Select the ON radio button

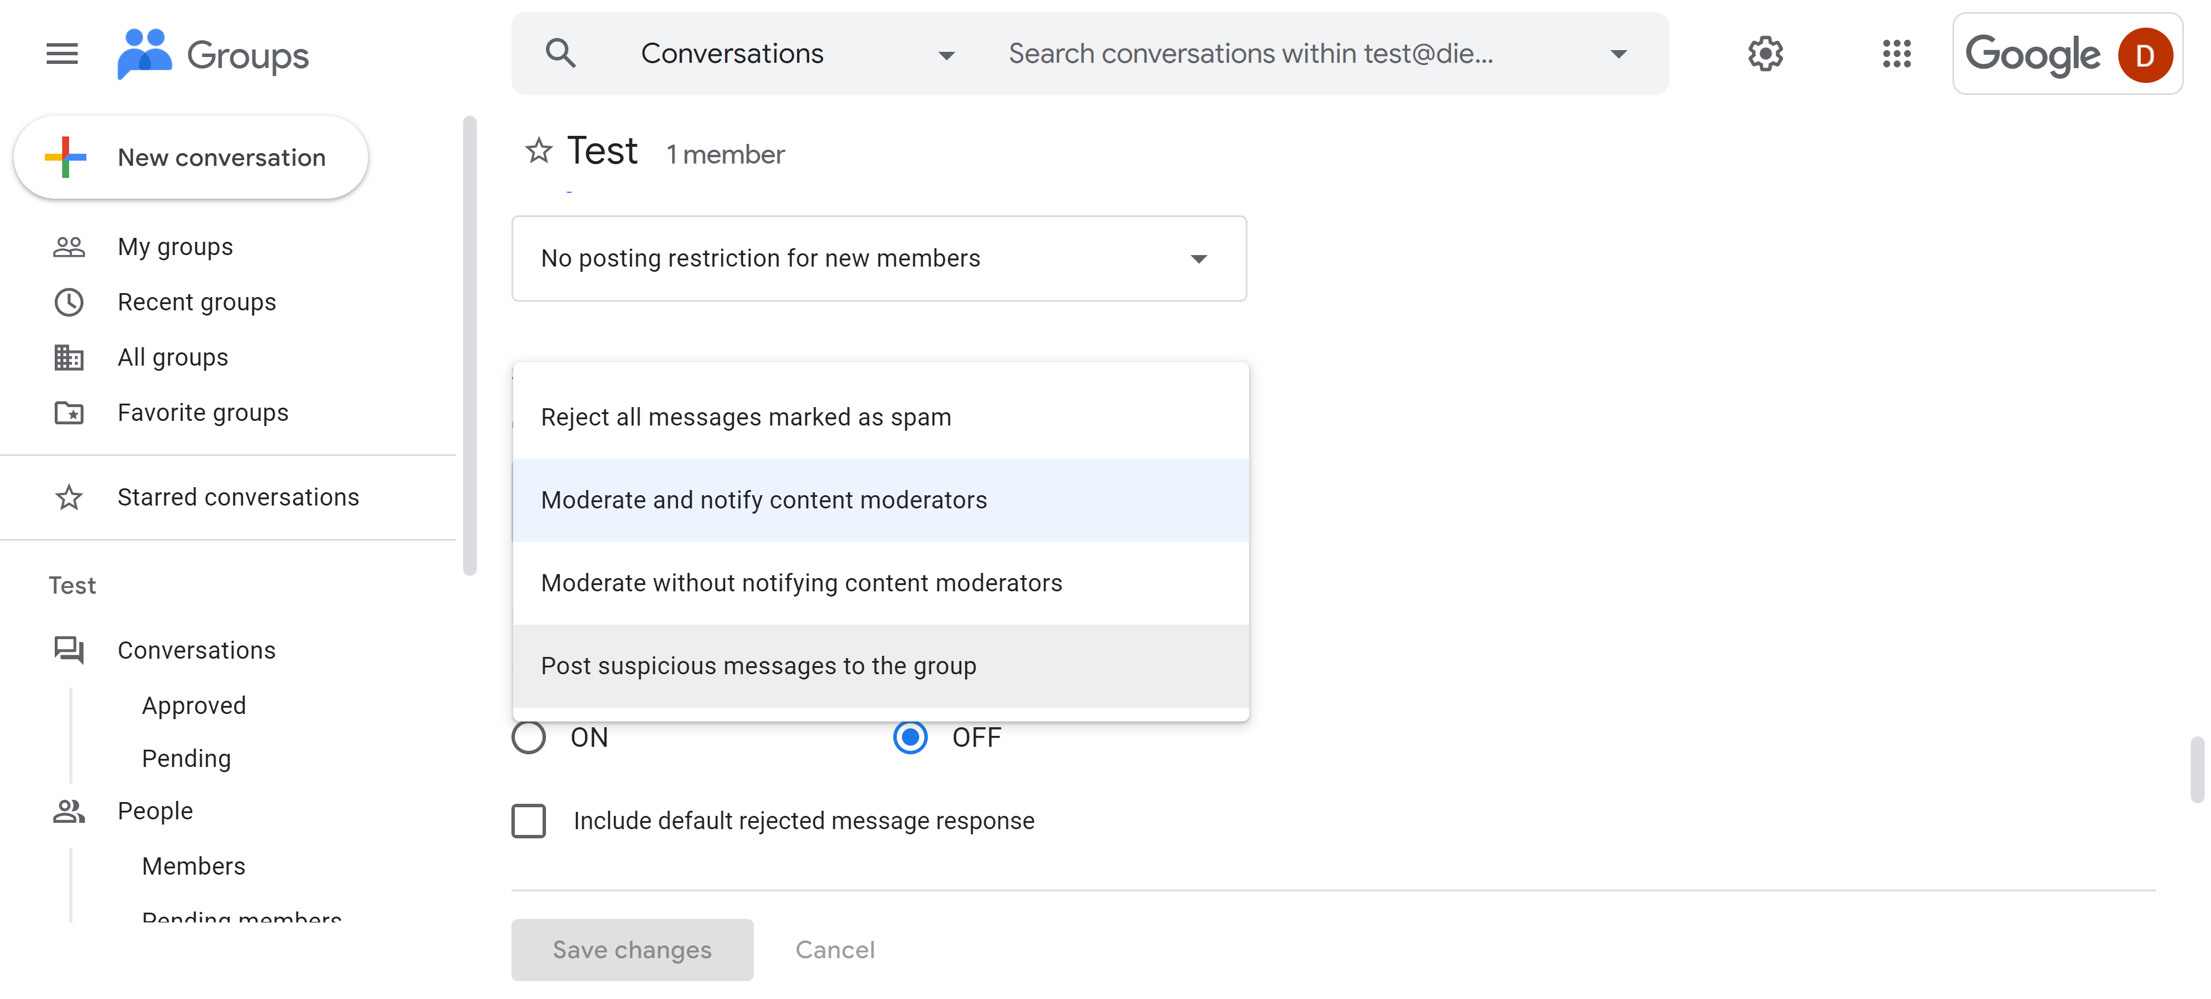(529, 737)
